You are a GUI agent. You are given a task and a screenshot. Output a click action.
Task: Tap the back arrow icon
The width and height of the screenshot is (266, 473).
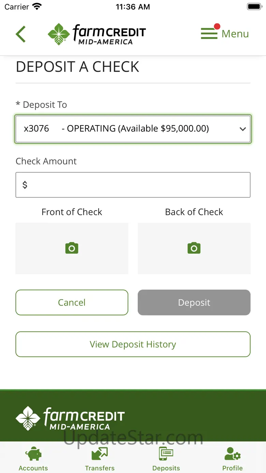click(21, 34)
